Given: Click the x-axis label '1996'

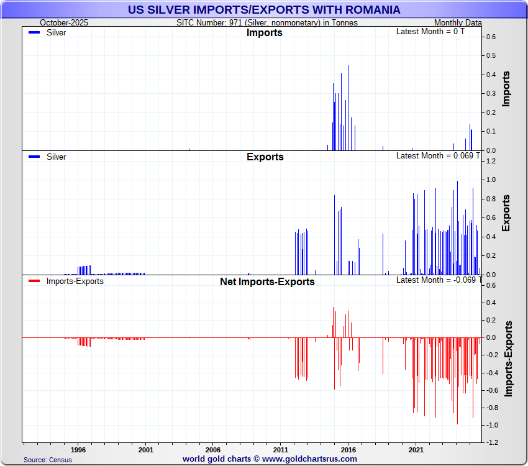Looking at the screenshot, I should tap(78, 450).
